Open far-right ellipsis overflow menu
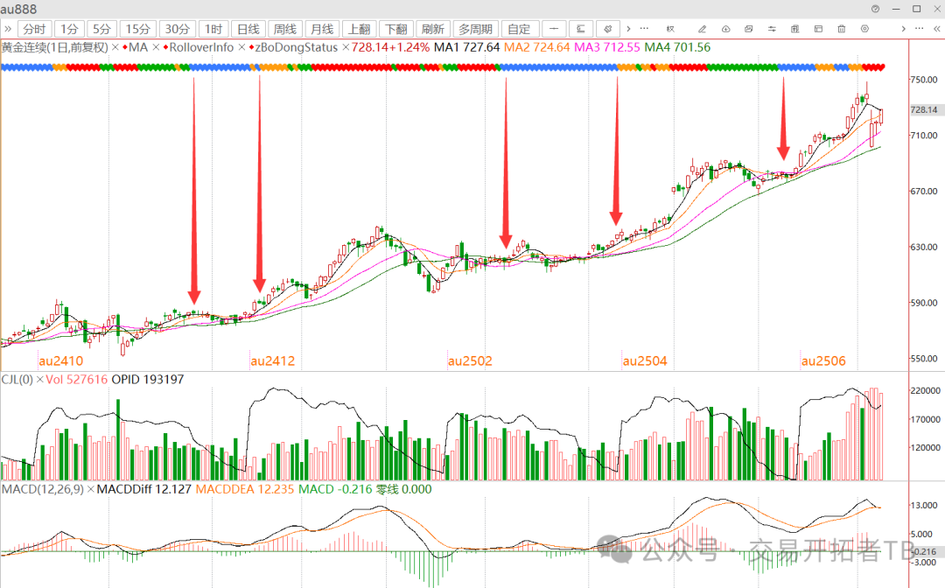 click(919, 28)
